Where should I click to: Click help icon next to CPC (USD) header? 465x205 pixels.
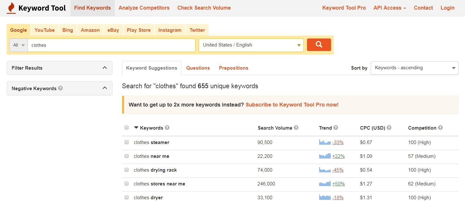389,128
